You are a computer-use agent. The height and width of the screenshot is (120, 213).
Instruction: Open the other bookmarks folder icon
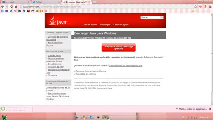click(x=193, y=11)
